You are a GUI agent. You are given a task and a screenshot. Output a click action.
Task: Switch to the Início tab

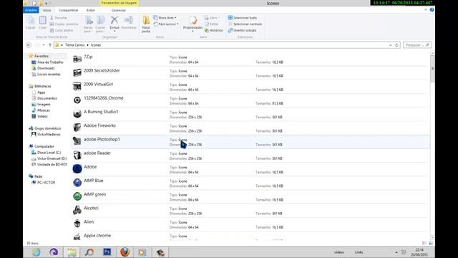(47, 10)
